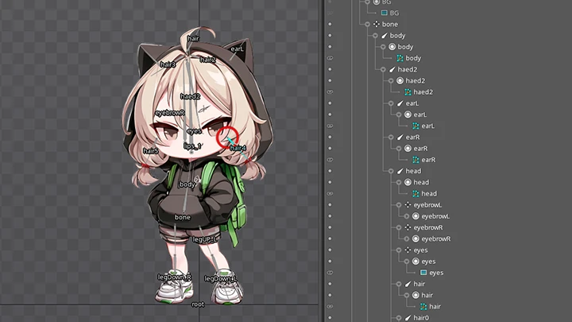572x322 pixels.
Task: Toggle the visibility dot on the 'bone' row
Action: pyautogui.click(x=330, y=24)
